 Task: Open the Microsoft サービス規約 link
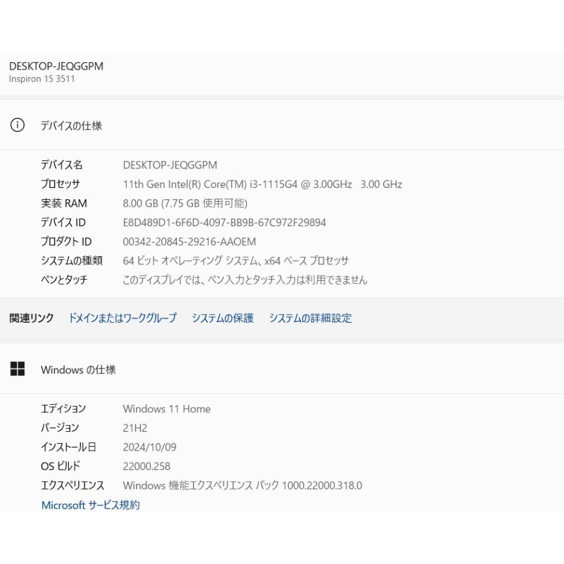(x=91, y=505)
